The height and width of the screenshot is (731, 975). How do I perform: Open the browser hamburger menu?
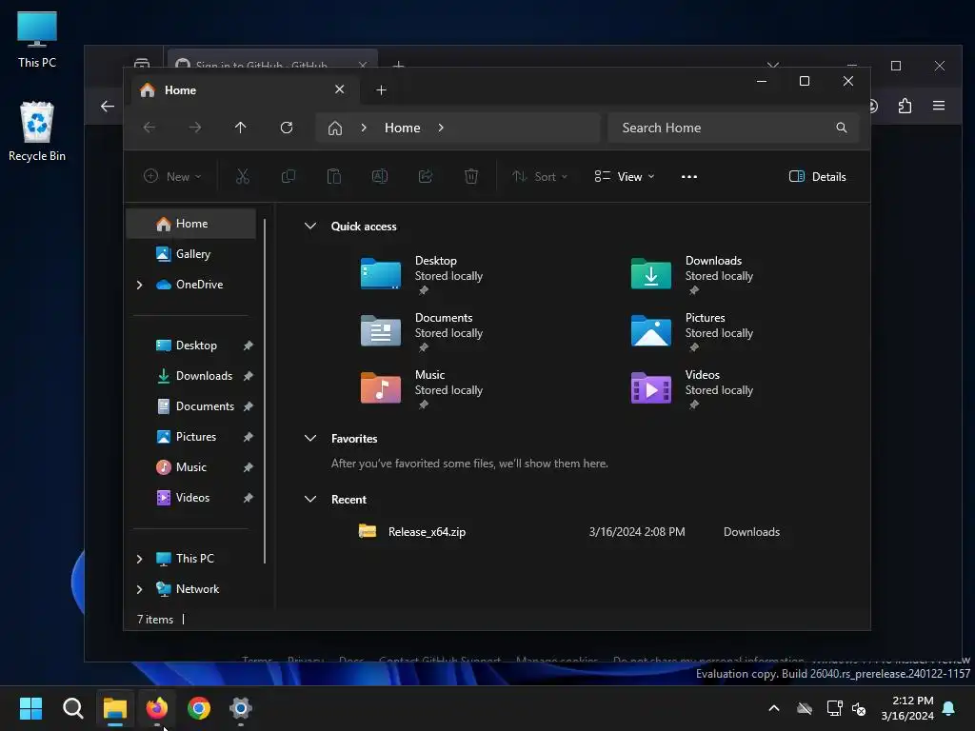click(x=939, y=106)
